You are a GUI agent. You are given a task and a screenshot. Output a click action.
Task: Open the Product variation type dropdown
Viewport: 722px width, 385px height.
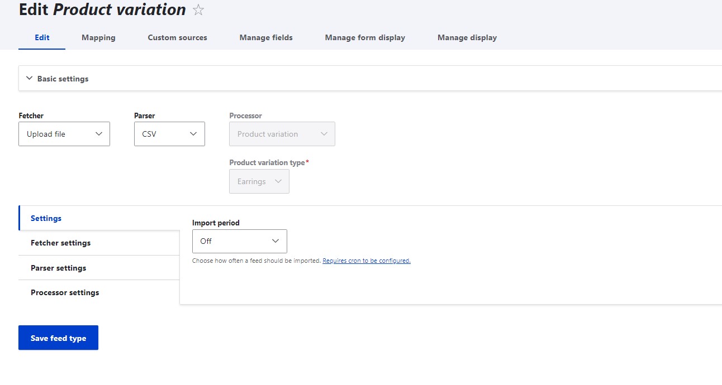tap(259, 181)
